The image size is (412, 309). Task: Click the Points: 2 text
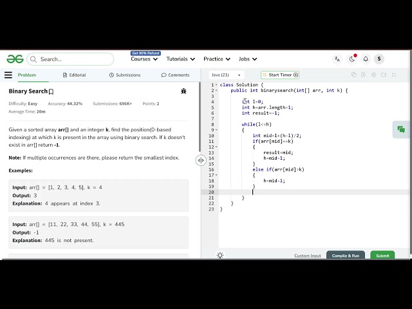coord(151,104)
